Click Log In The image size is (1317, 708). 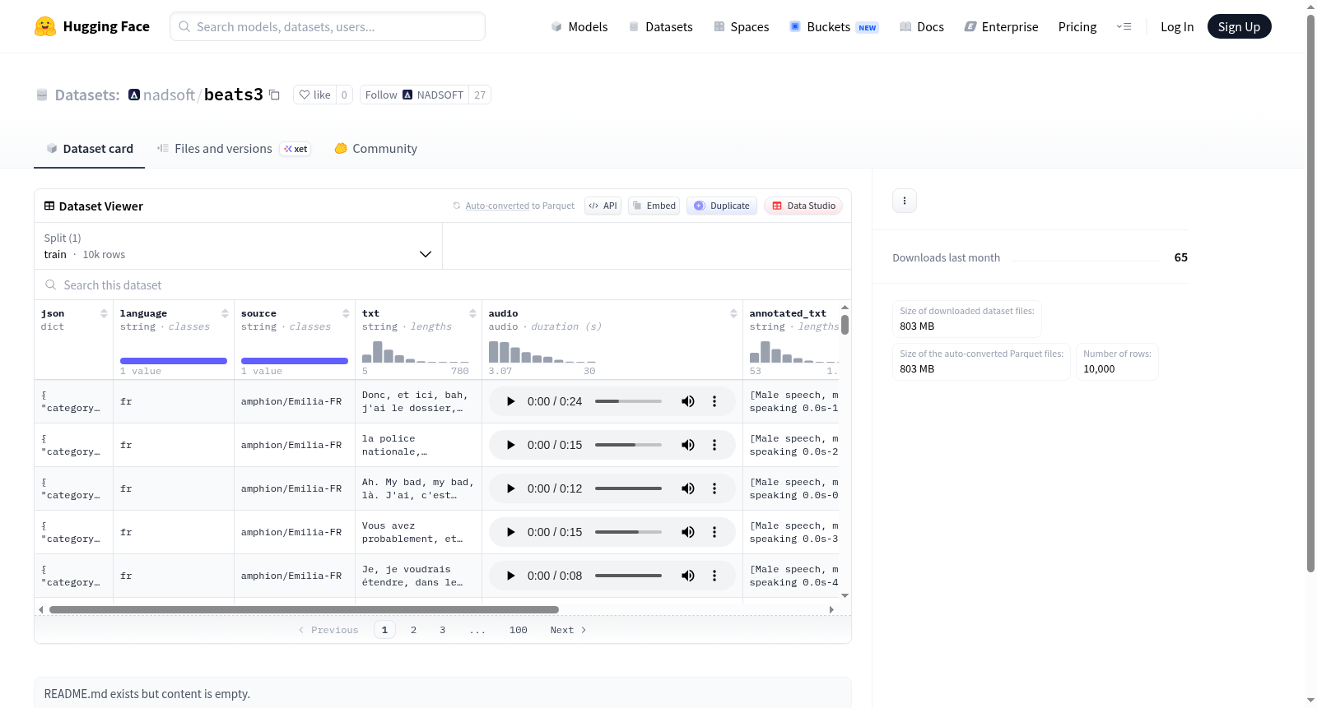click(x=1177, y=27)
